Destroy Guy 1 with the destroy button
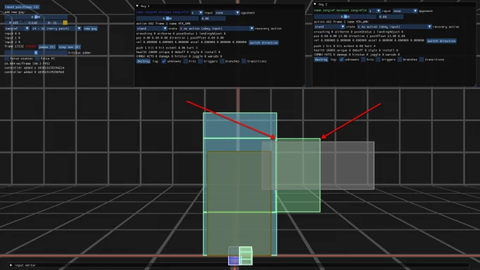 pos(143,61)
